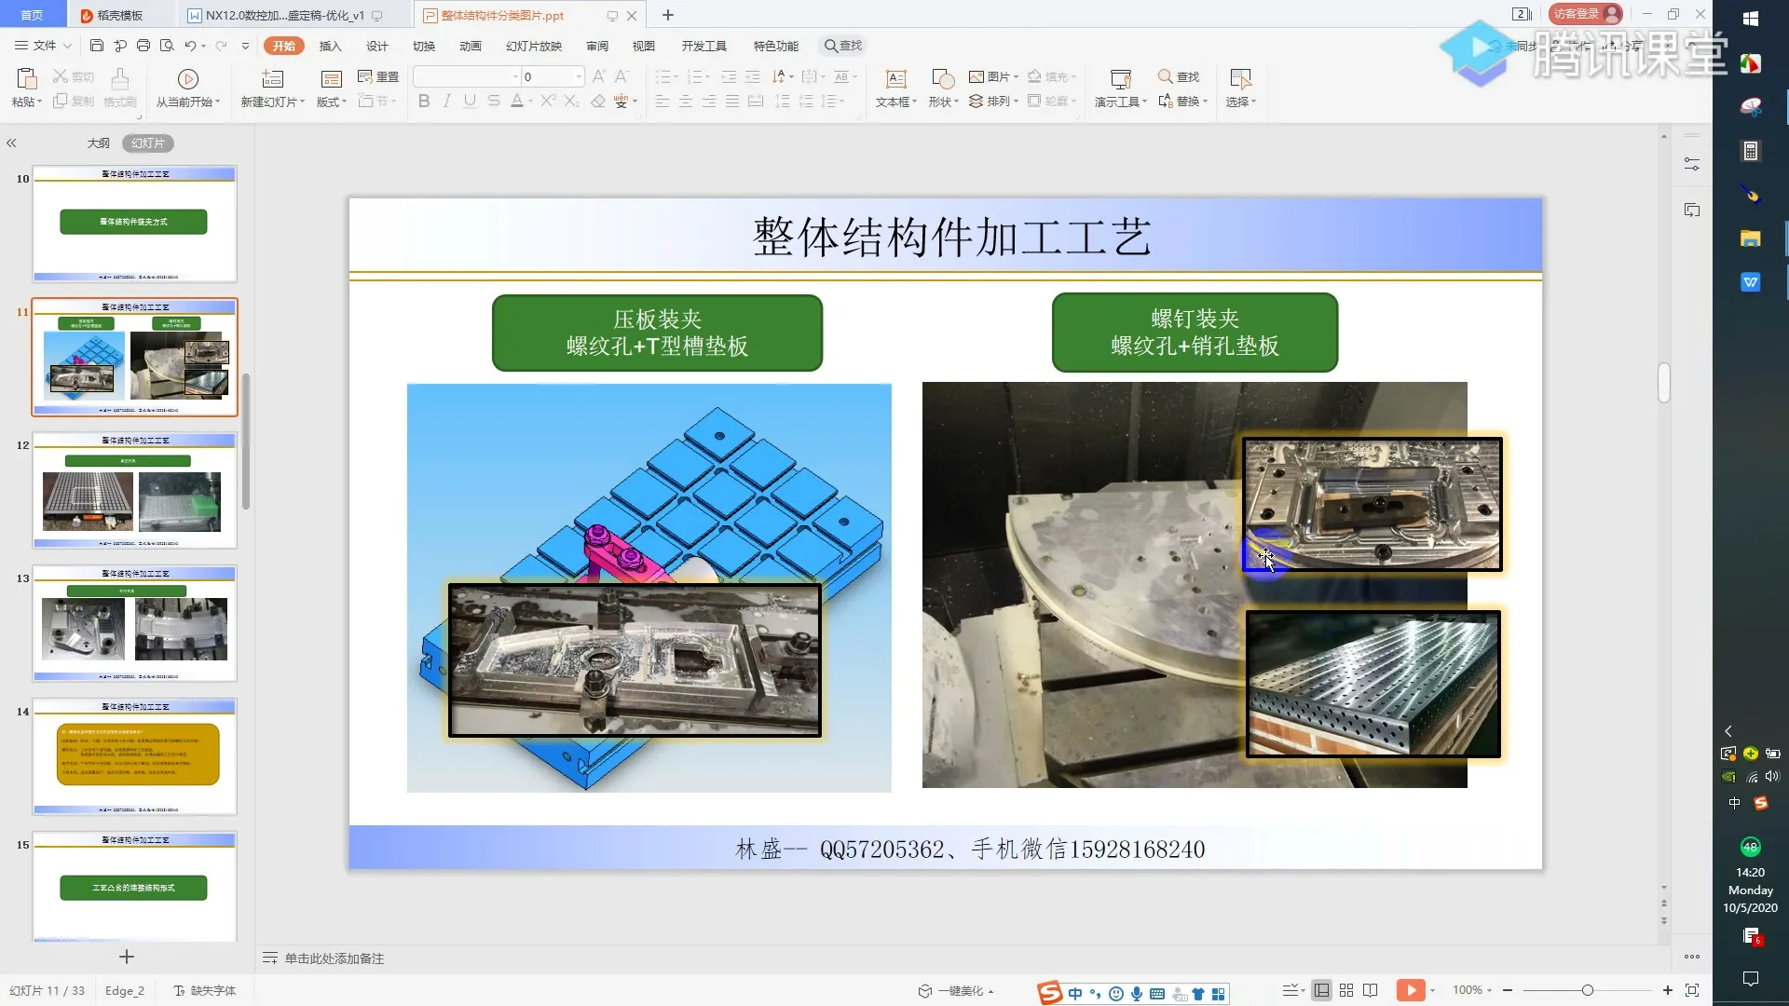Image resolution: width=1789 pixels, height=1006 pixels.
Task: Start the slideshow playback icon in status bar
Action: point(1413,990)
